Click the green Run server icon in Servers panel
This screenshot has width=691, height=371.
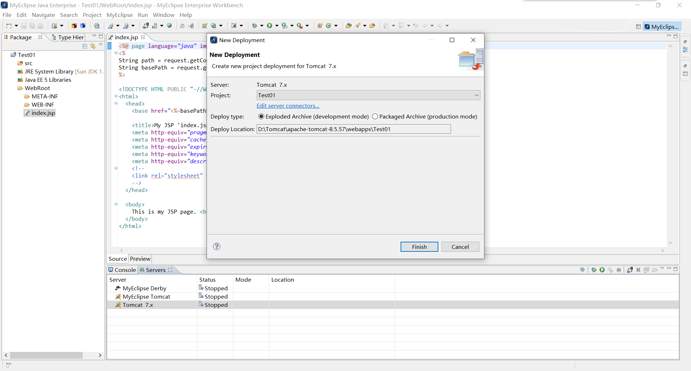coord(602,270)
